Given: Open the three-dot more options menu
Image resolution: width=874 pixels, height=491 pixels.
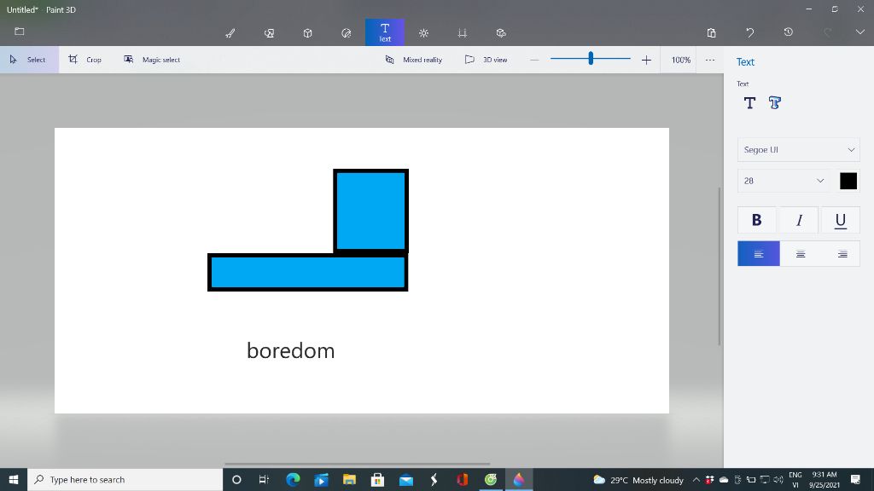Looking at the screenshot, I should [x=709, y=60].
